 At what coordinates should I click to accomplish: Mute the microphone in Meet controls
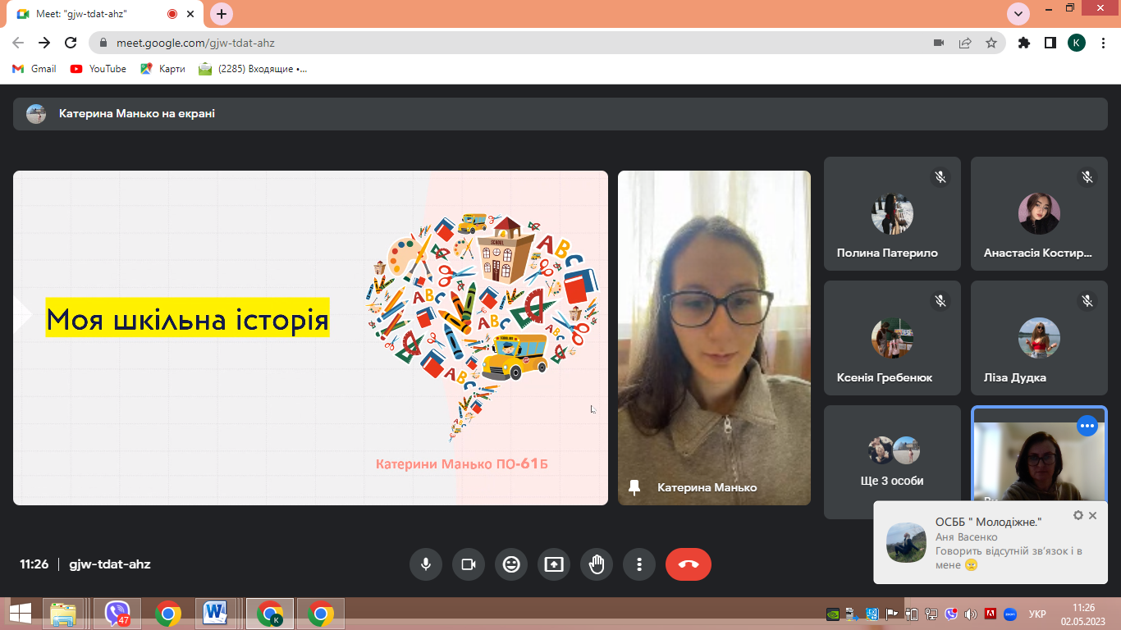pyautogui.click(x=426, y=564)
